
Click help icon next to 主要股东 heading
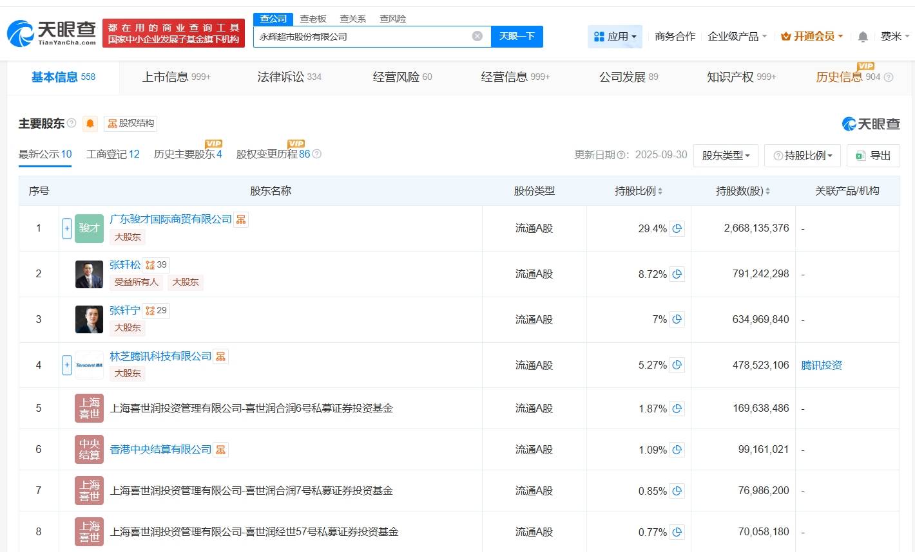(x=72, y=123)
